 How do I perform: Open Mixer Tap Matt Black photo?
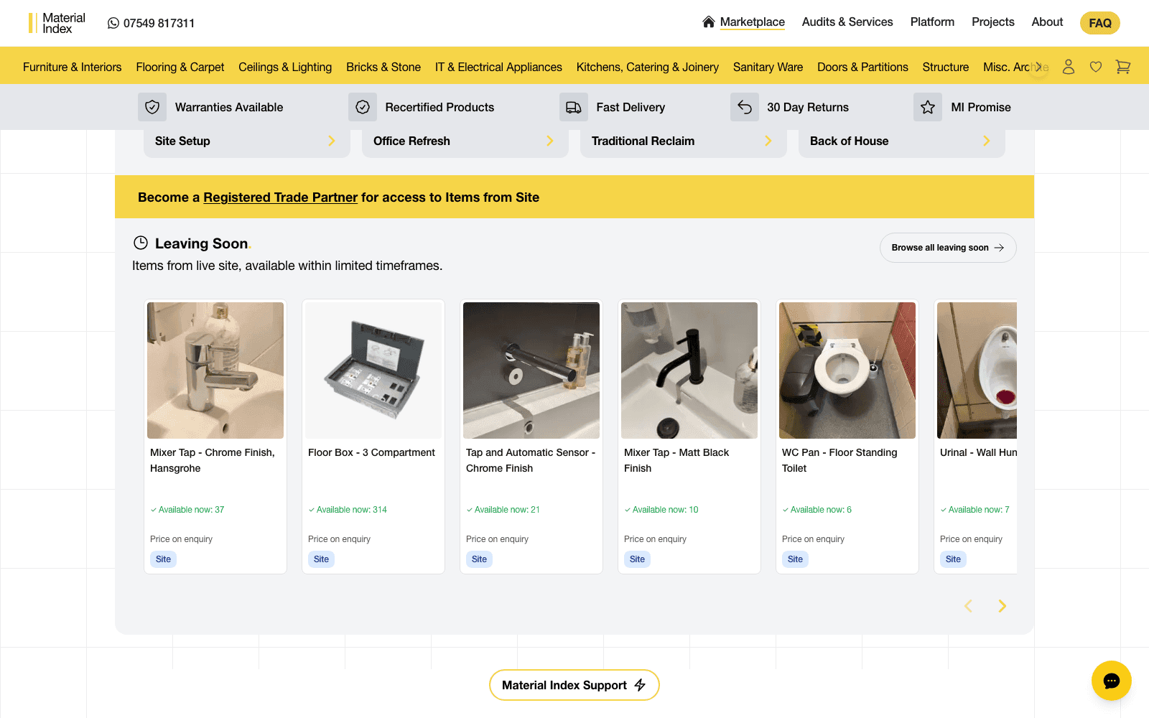tap(689, 370)
